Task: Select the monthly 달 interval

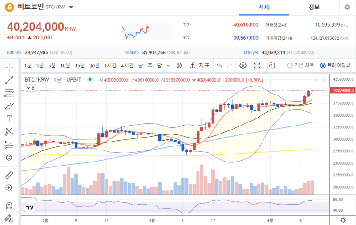Action: coord(159,66)
